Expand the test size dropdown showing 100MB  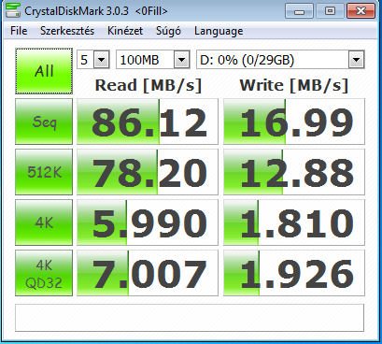181,60
